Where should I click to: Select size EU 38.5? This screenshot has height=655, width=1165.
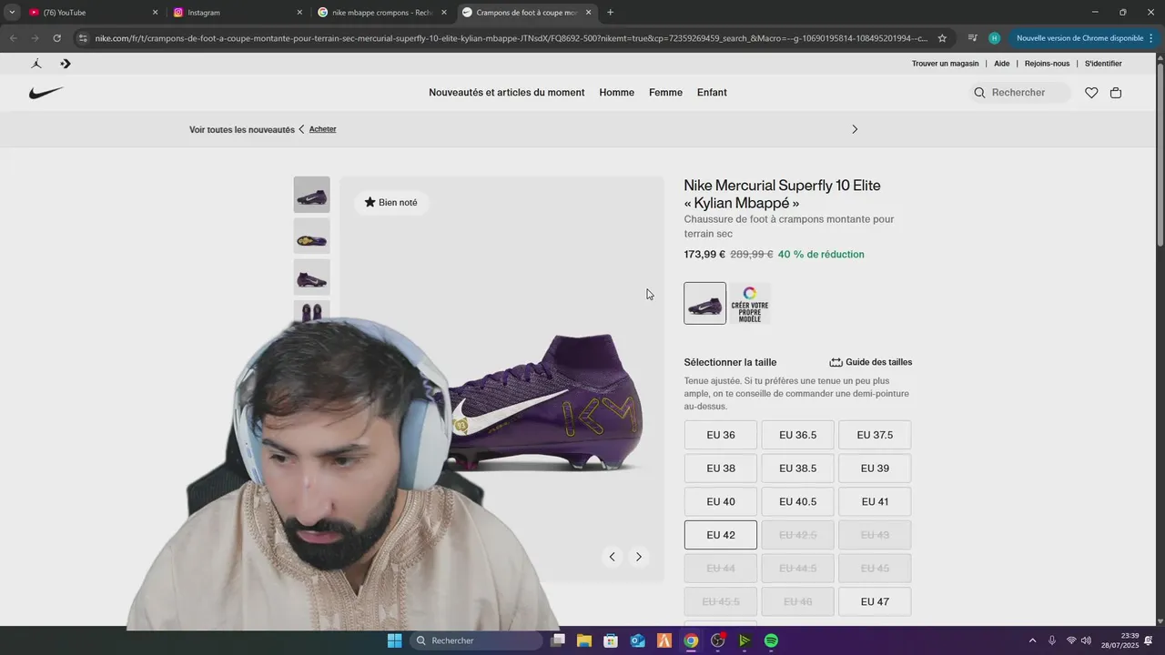(x=798, y=469)
